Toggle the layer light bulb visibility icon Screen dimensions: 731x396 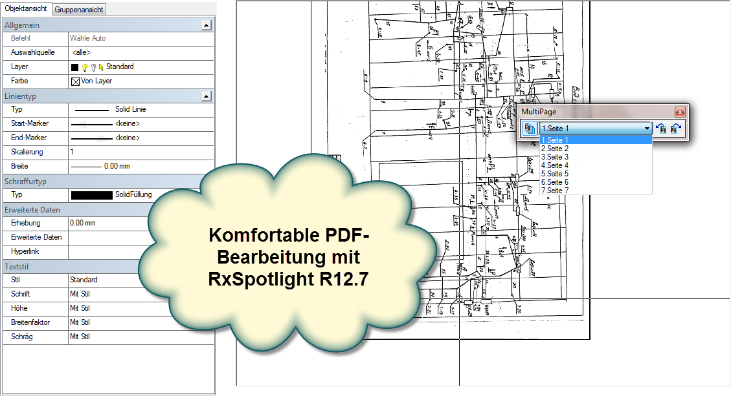tap(84, 67)
